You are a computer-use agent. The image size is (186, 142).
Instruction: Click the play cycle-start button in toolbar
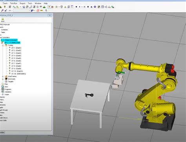[x=80, y=7]
